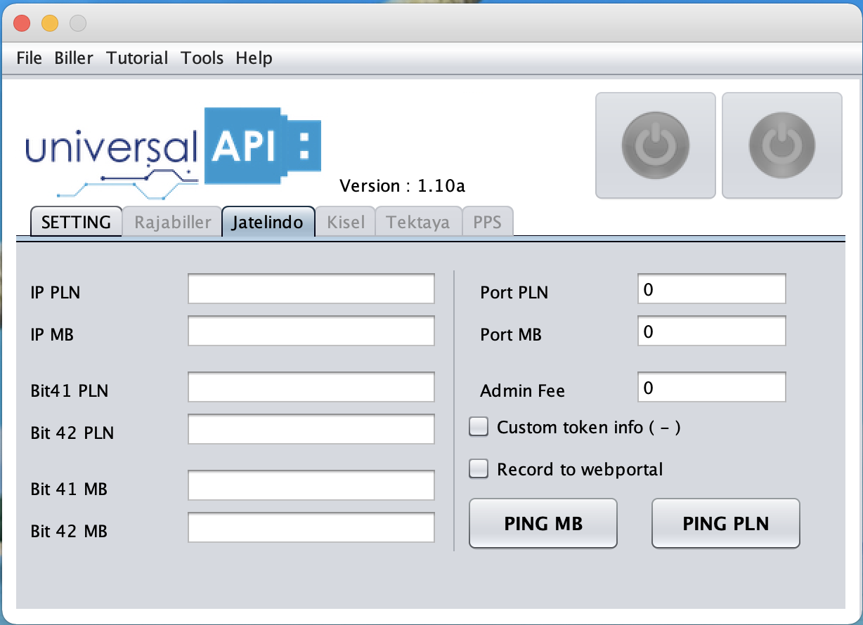Viewport: 863px width, 625px height.
Task: Click the red window close button
Action: (x=22, y=23)
